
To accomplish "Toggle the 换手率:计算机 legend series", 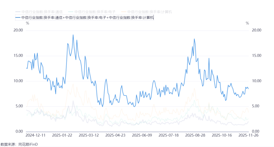I will (x=147, y=12).
